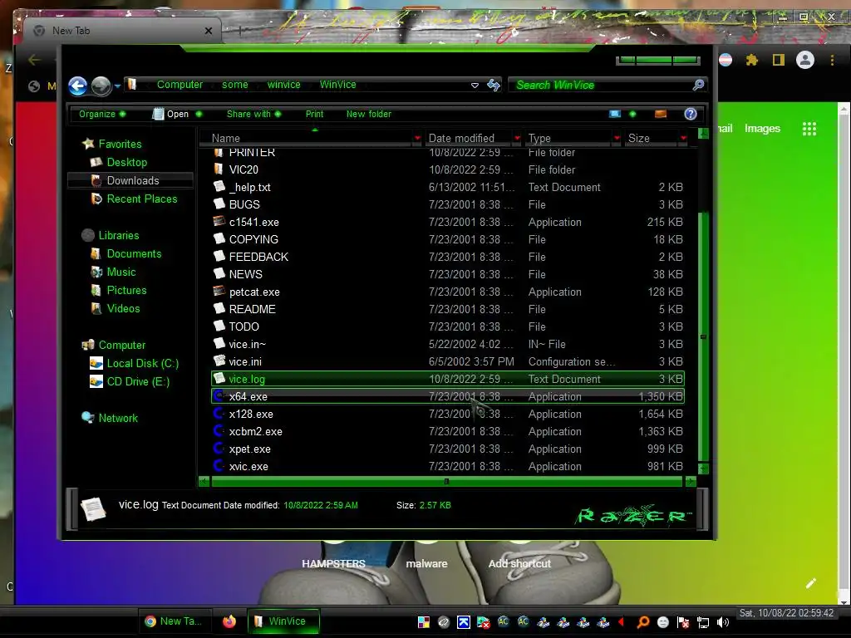Click the Pictures library icon
This screenshot has height=638, width=851.
96,291
